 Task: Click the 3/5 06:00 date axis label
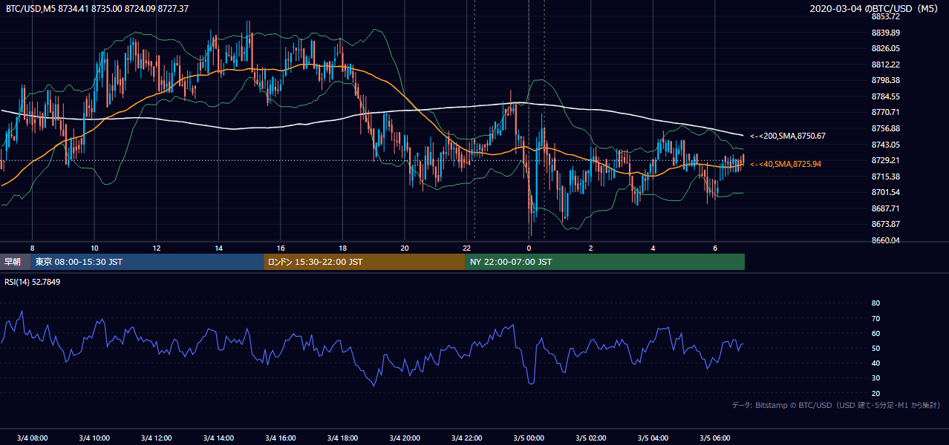click(715, 438)
